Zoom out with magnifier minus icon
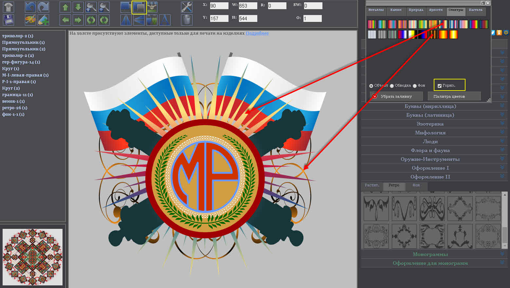The image size is (510, 288). pos(104,7)
